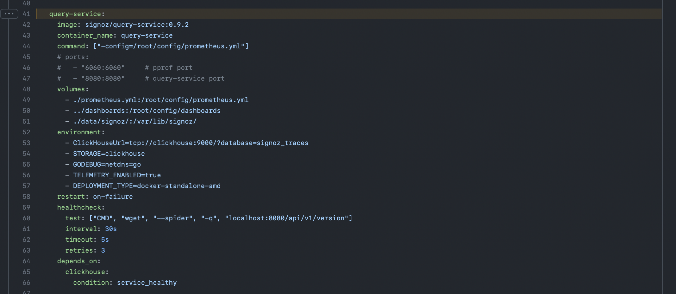
Task: Select line number 48 in gutter
Action: (x=27, y=89)
